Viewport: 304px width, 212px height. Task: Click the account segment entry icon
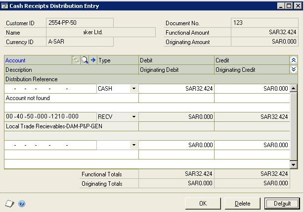(76, 60)
